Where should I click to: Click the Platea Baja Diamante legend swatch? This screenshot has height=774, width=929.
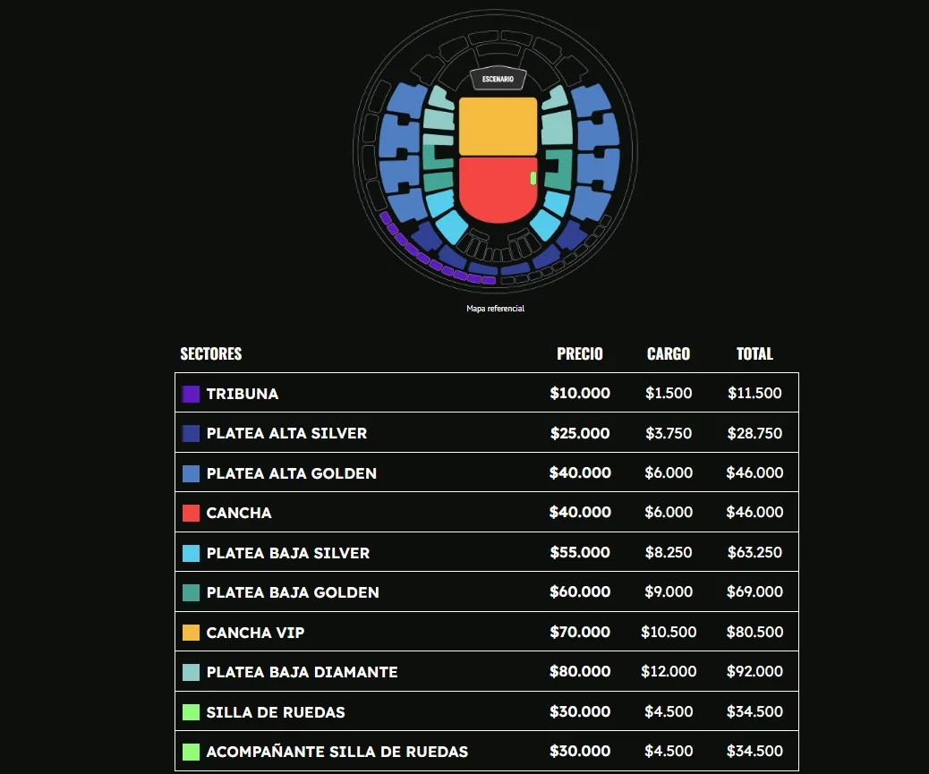191,672
